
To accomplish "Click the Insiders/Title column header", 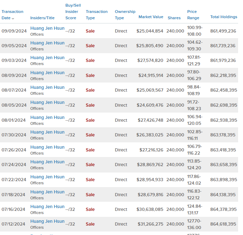I will pyautogui.click(x=42, y=18).
